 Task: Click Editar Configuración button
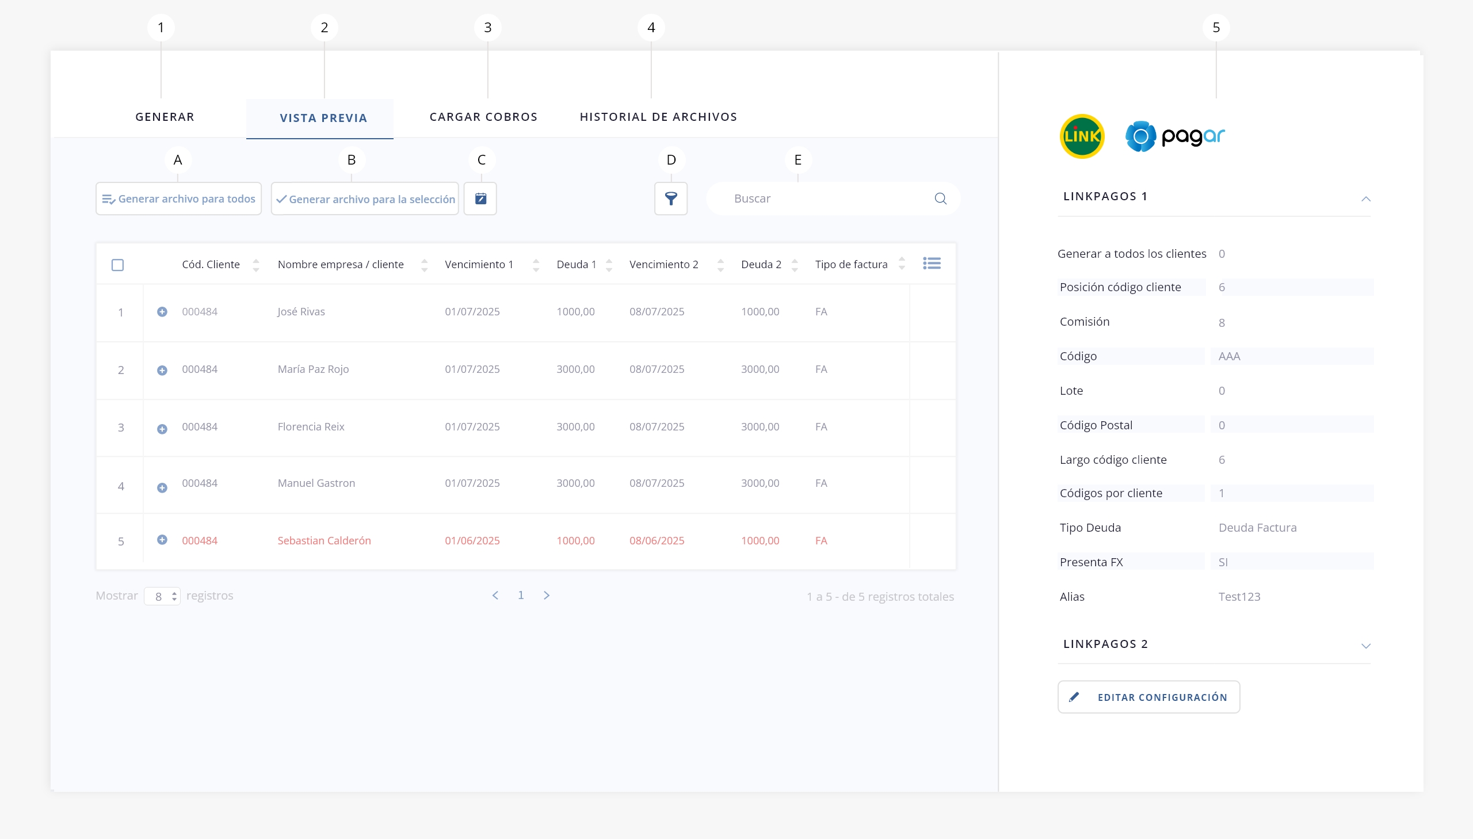(1148, 697)
